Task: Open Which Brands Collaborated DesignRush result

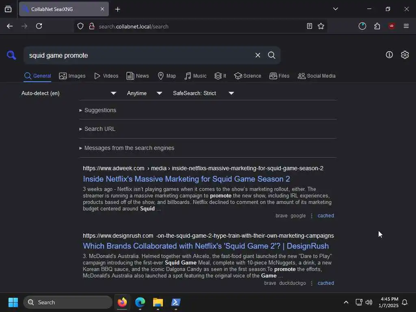Action: pyautogui.click(x=206, y=246)
